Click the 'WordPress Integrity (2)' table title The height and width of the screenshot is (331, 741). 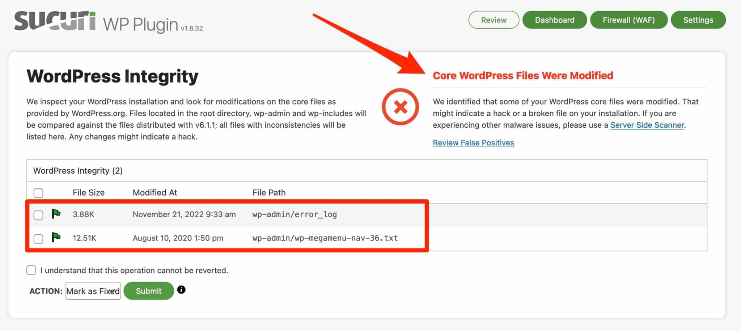(x=78, y=170)
